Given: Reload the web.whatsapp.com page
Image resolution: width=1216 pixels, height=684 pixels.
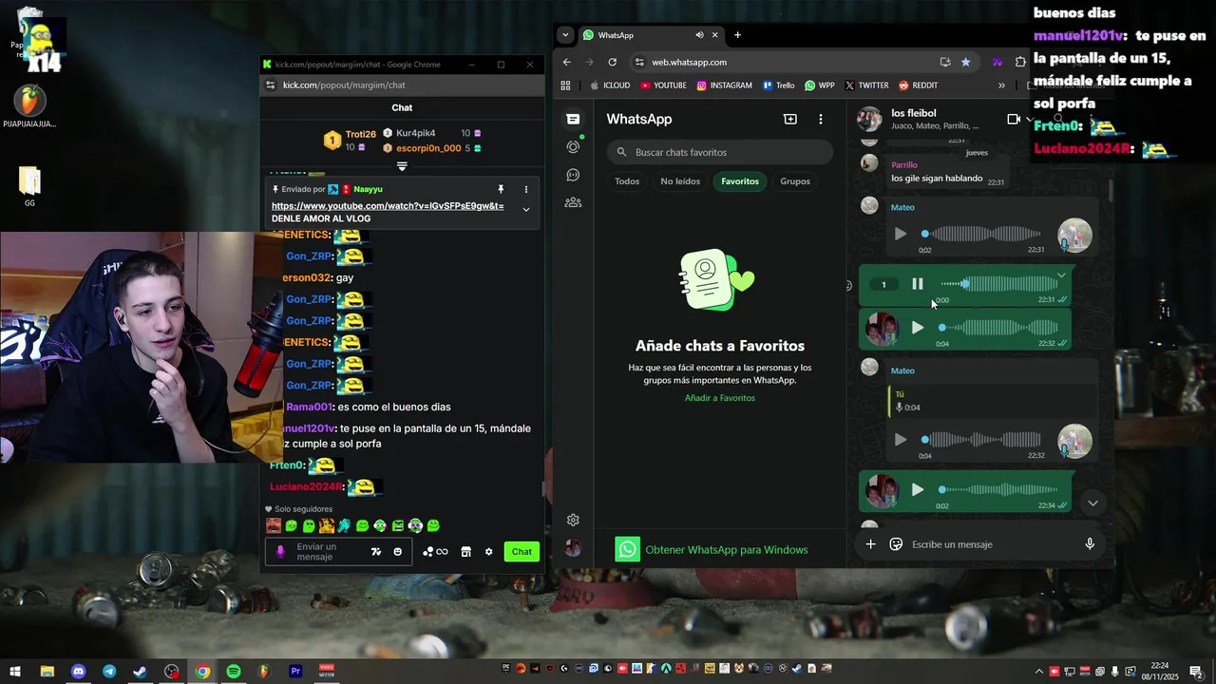Looking at the screenshot, I should point(613,62).
